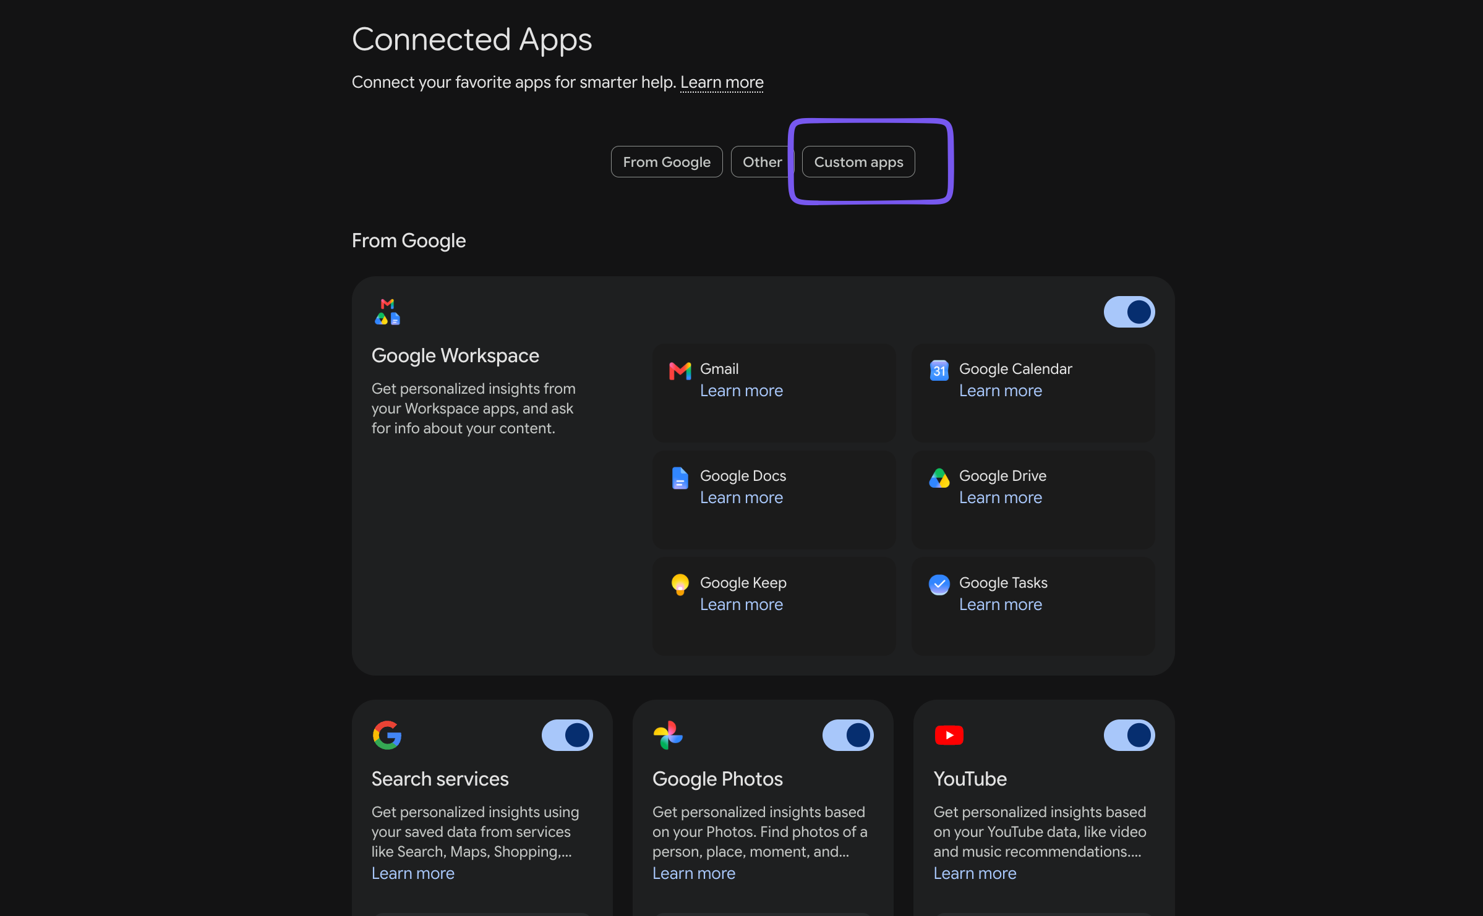Viewport: 1483px width, 916px height.
Task: Click the Gmail envelope icon
Action: (680, 371)
